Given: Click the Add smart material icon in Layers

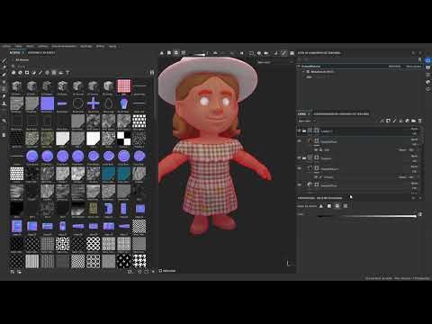Looking at the screenshot, I should [x=407, y=121].
